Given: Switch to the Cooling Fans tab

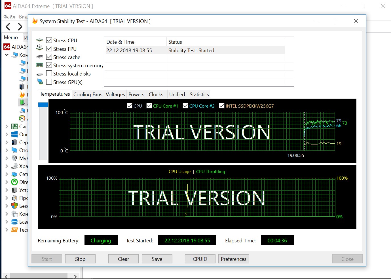Looking at the screenshot, I should pos(88,95).
